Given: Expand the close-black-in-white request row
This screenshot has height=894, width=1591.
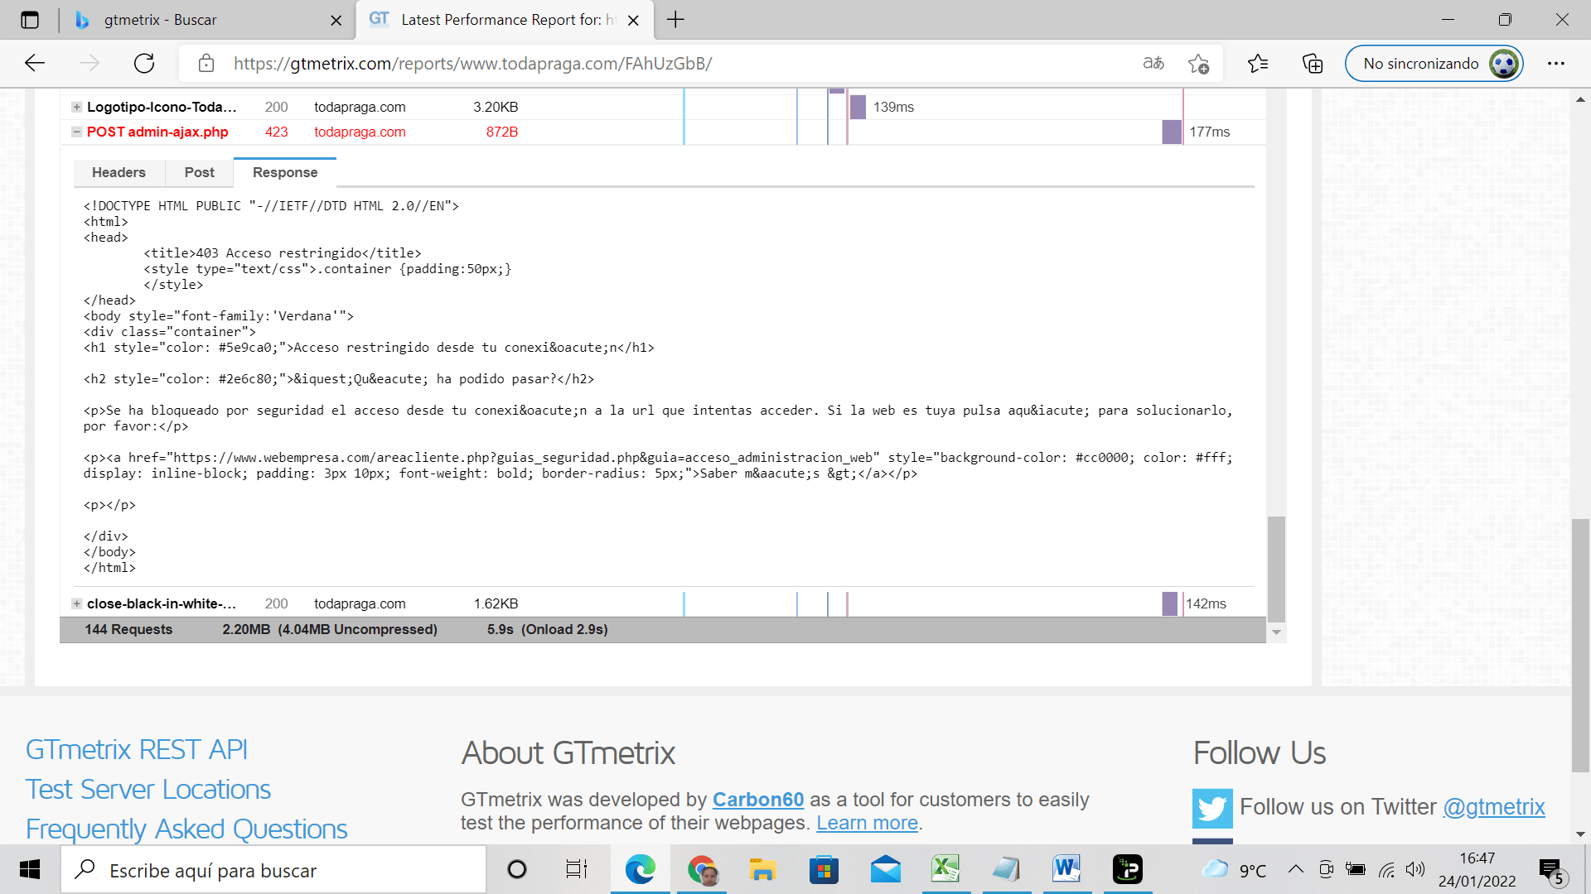Looking at the screenshot, I should 76,603.
